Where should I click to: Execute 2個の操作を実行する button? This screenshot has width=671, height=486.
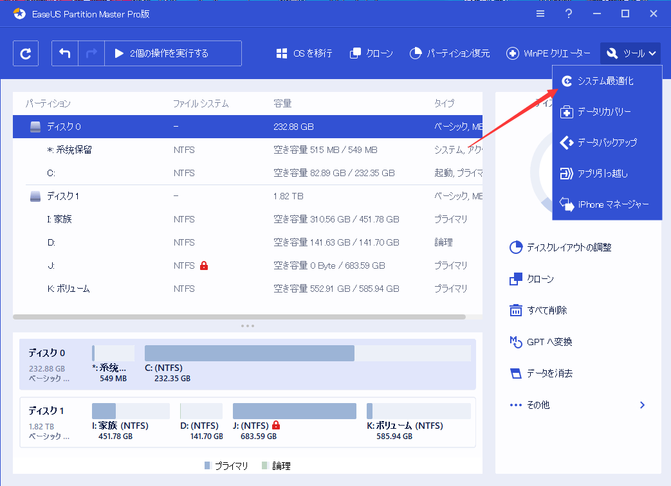tap(173, 53)
